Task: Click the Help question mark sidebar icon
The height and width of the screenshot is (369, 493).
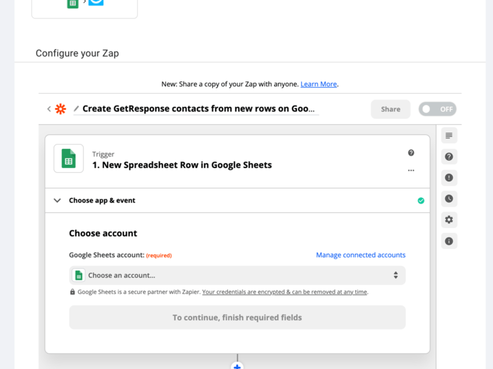Action: [449, 156]
